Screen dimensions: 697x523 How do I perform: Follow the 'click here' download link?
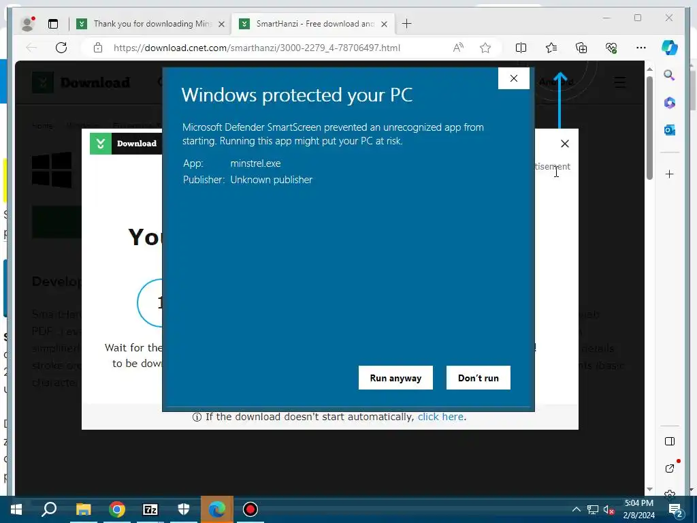click(x=440, y=417)
